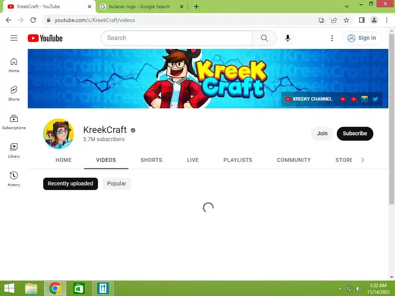Click the KREEKY CHANNEL banner link

click(309, 99)
